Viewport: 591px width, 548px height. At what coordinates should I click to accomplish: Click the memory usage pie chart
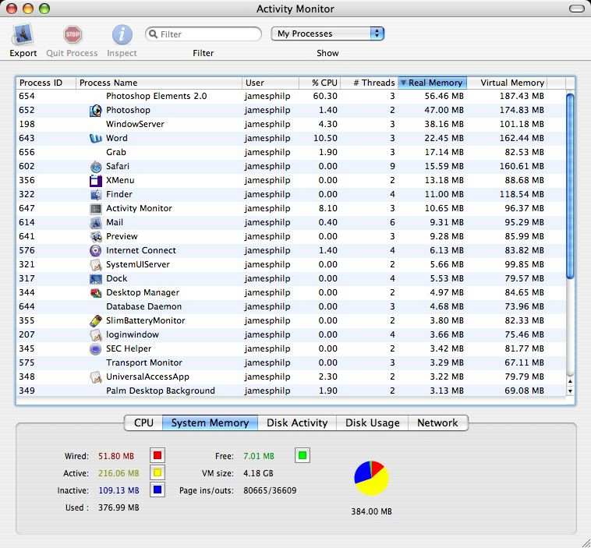coord(371,479)
